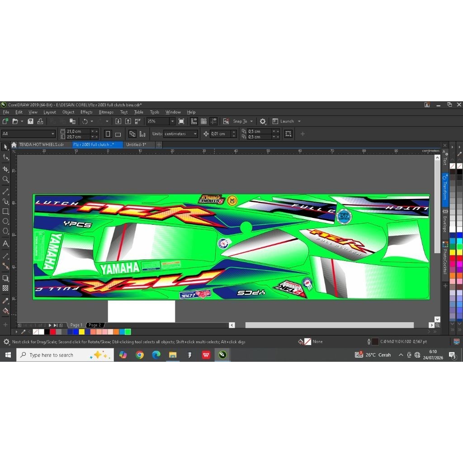Select the Drop Shadow tool

coord(5,278)
